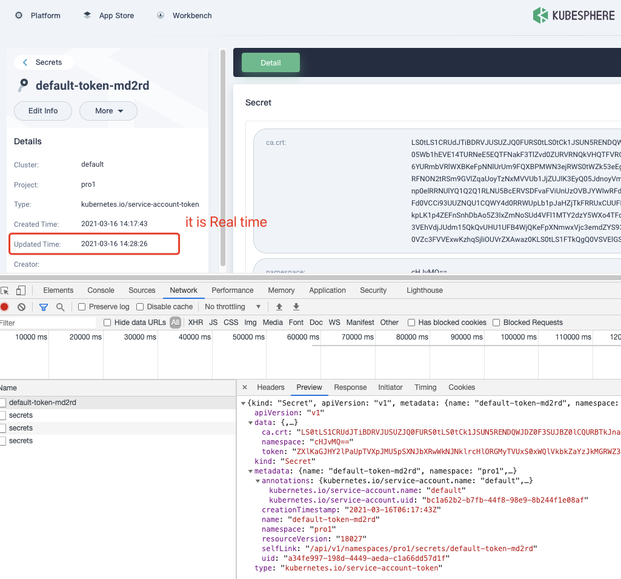Open the Memory tab
The height and width of the screenshot is (579, 621).
281,290
